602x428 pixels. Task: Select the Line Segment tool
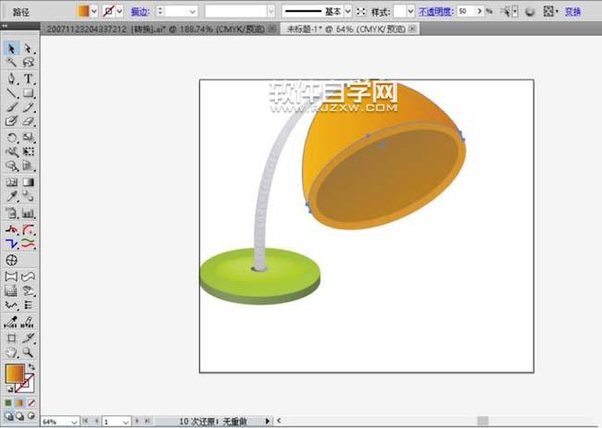[x=11, y=93]
